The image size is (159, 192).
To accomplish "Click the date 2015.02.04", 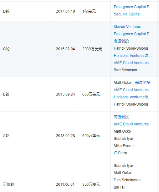I will click(x=65, y=49).
